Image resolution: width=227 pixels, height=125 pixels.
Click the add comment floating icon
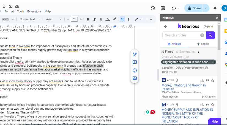pos(135,62)
